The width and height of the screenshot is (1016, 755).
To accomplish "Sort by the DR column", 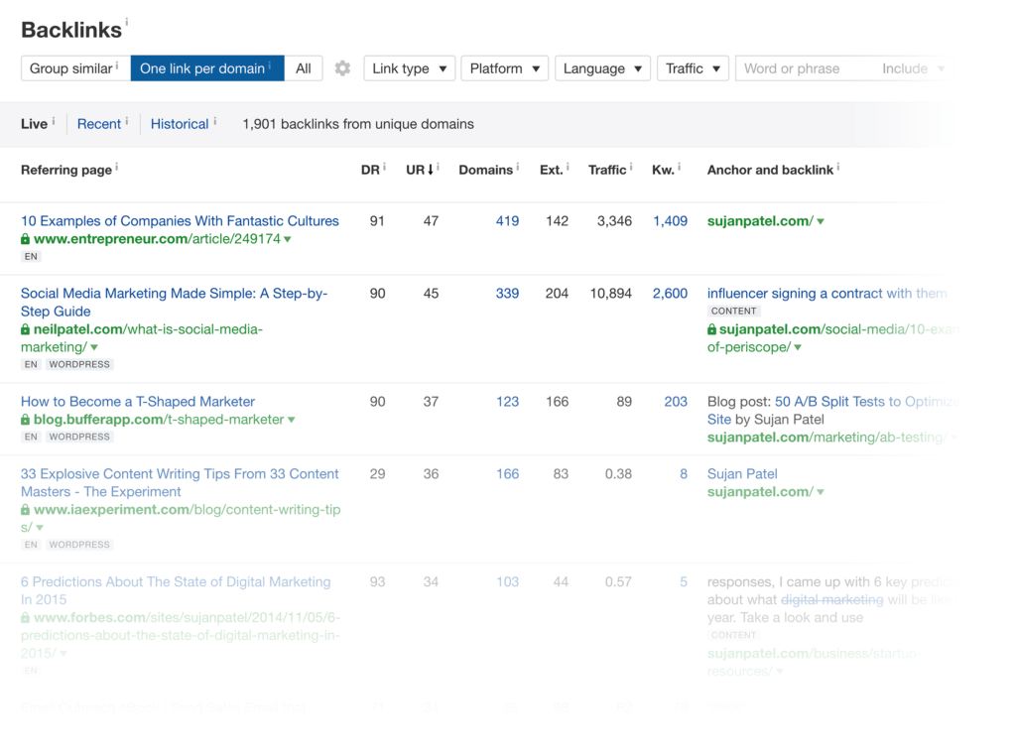I will click(x=370, y=170).
